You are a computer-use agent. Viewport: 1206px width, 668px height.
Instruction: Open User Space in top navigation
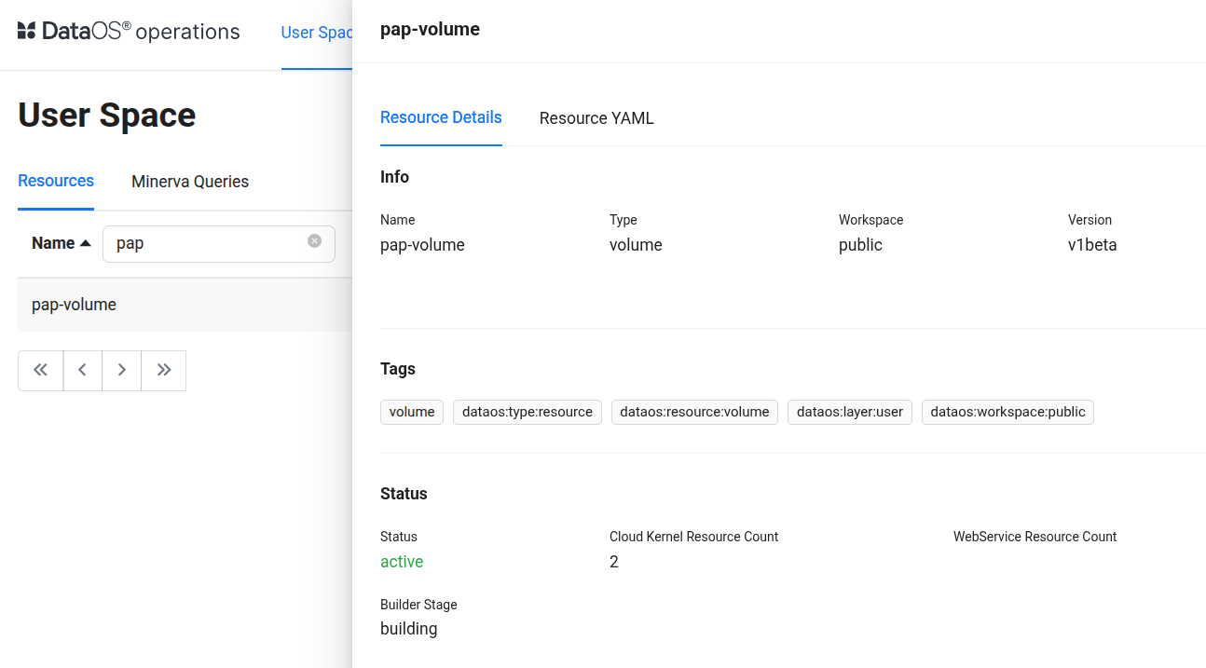point(316,33)
